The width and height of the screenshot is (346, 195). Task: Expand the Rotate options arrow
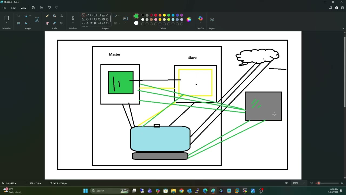(x=30, y=16)
